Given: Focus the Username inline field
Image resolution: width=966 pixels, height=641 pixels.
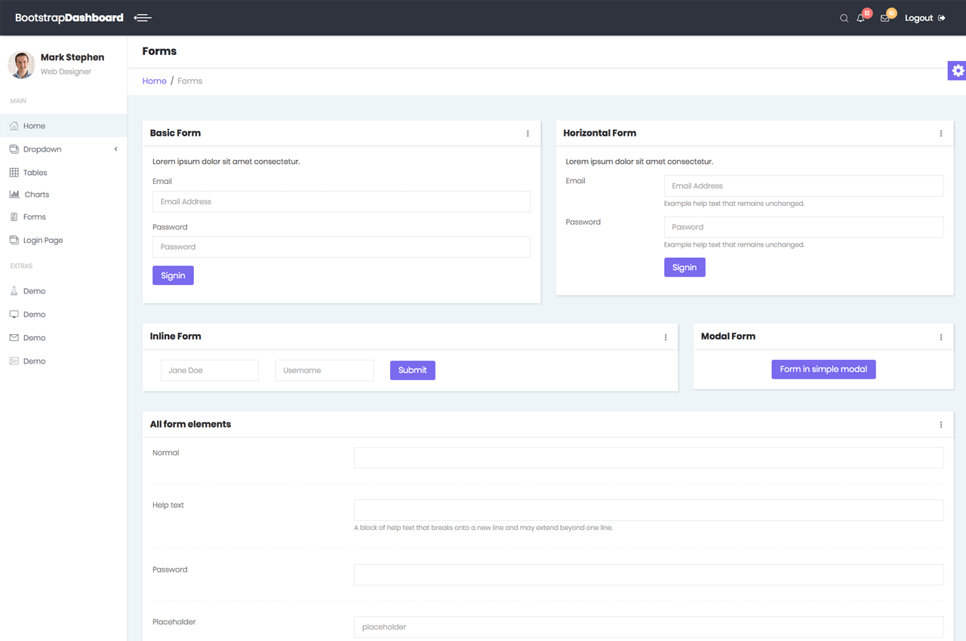Looking at the screenshot, I should pyautogui.click(x=325, y=370).
